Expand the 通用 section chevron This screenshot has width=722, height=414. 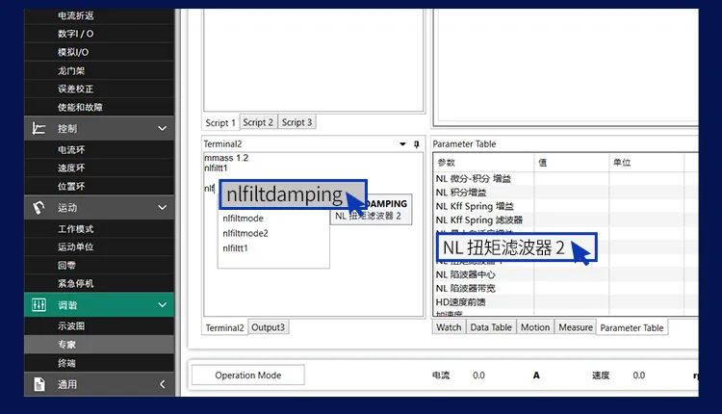point(162,384)
